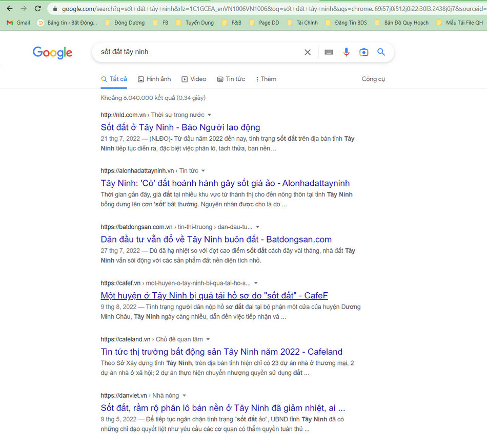Open Mẫu Tải File QH bookmark folder

[460, 23]
